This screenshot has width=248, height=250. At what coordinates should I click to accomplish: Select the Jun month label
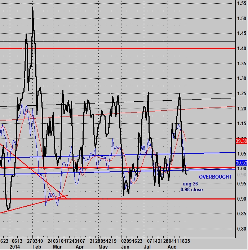125,247
